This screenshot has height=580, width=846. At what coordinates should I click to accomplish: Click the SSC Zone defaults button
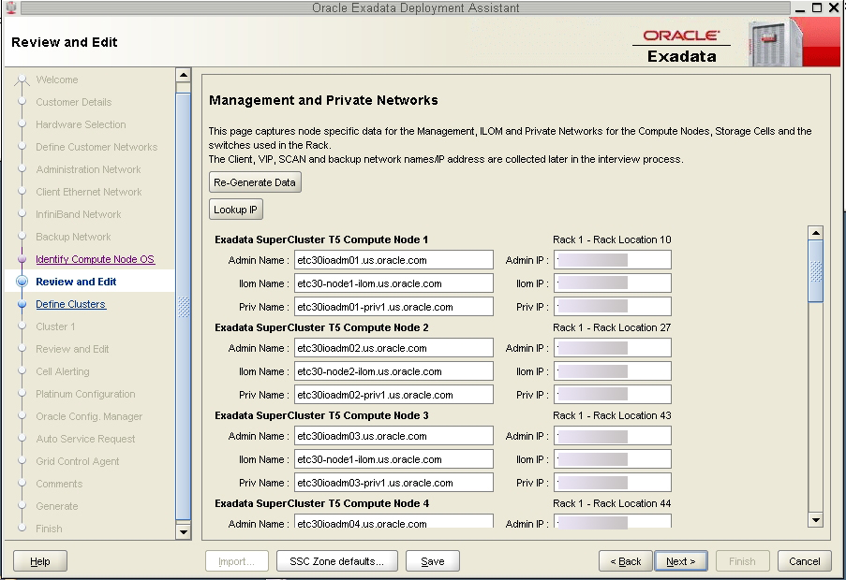pos(336,561)
